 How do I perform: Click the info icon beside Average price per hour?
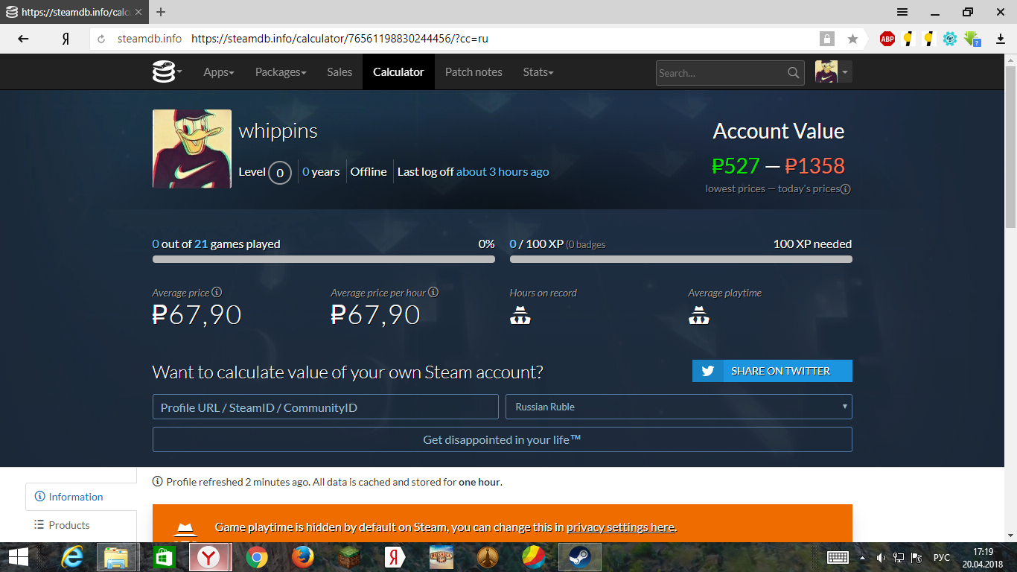click(x=433, y=293)
